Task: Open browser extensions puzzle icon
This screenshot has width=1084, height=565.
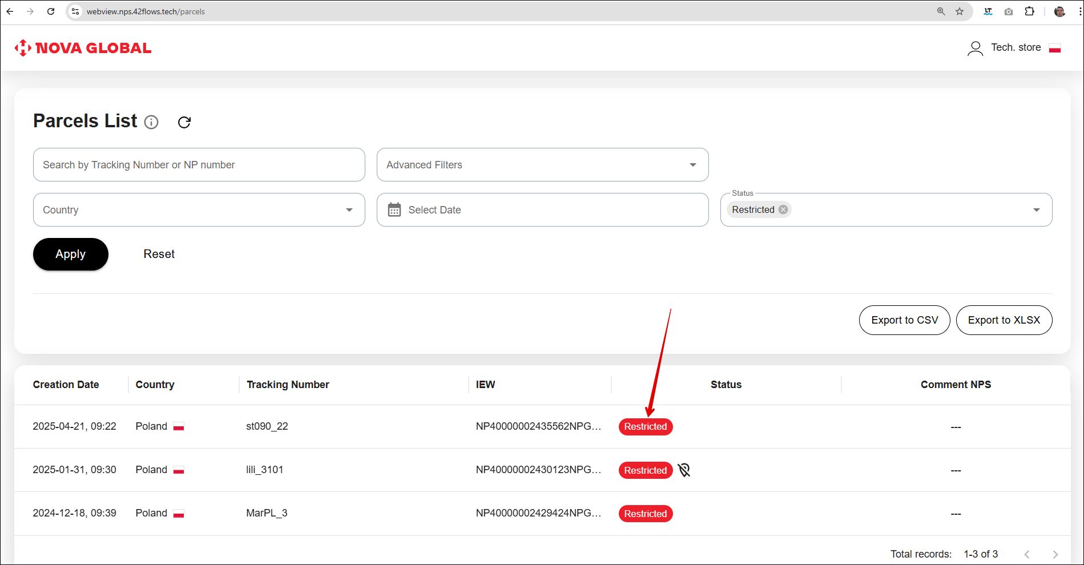Action: coord(1029,11)
